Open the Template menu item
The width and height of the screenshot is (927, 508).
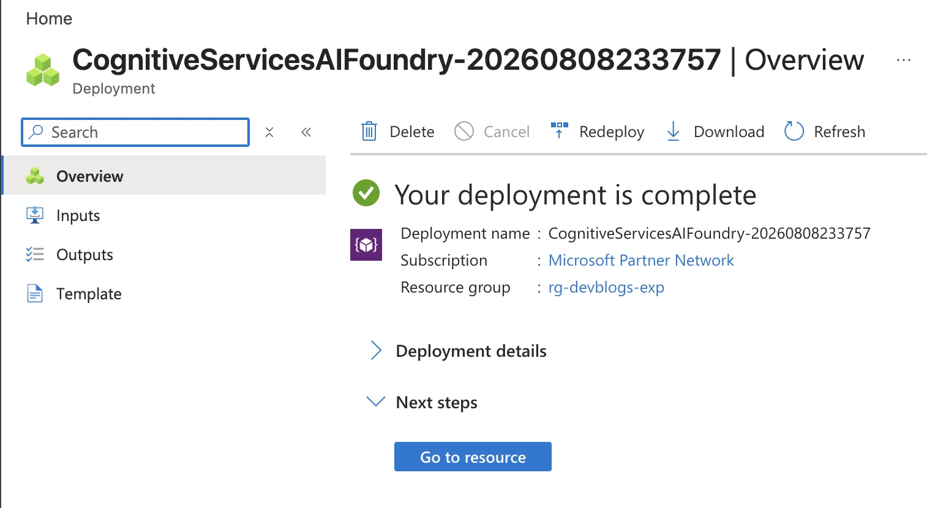[x=164, y=294]
